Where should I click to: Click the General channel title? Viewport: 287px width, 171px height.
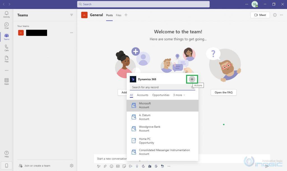(96, 15)
